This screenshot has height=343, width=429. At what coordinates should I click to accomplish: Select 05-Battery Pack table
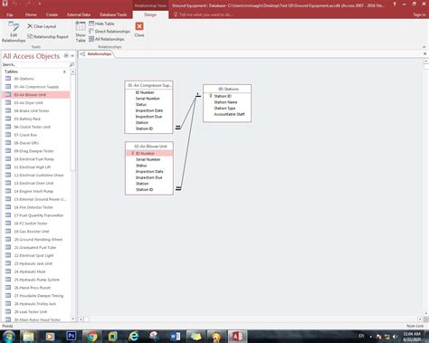tap(35, 119)
